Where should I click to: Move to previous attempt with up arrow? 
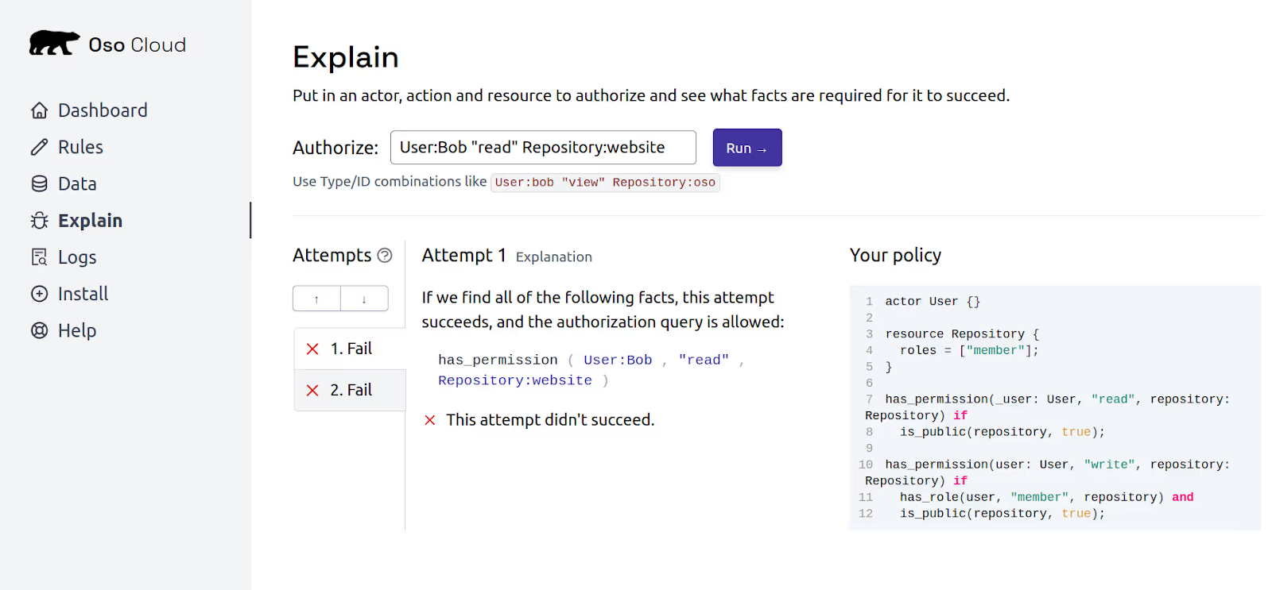click(x=316, y=299)
